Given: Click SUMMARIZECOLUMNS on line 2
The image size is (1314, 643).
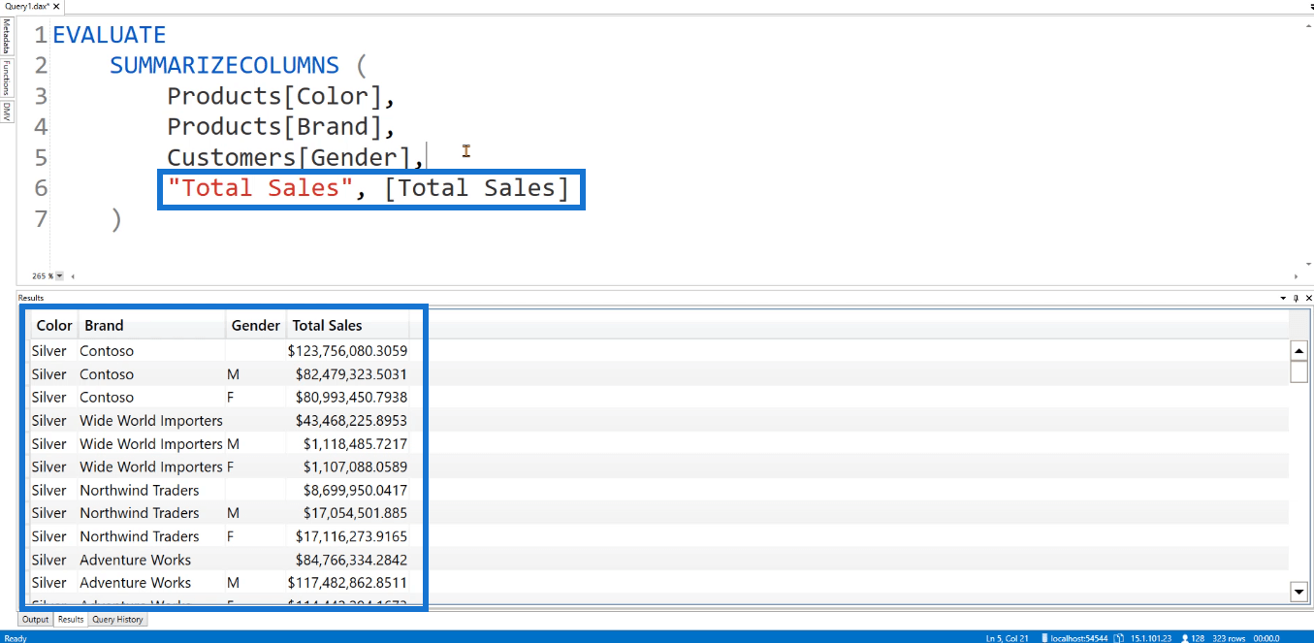Looking at the screenshot, I should point(224,65).
